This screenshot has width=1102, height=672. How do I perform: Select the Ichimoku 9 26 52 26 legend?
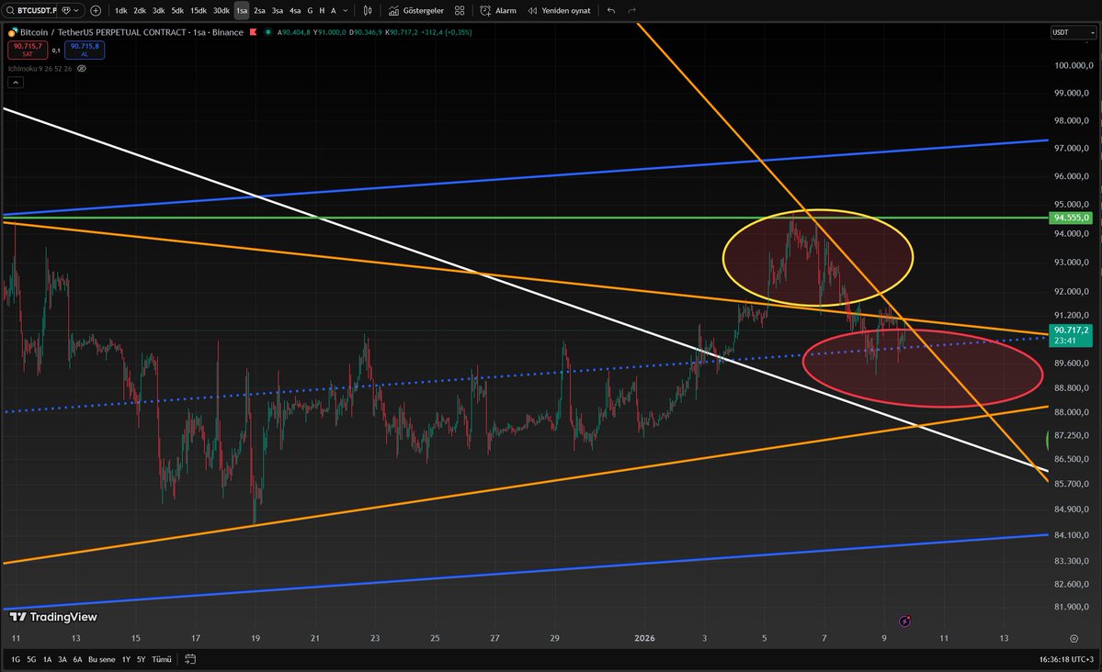point(40,69)
